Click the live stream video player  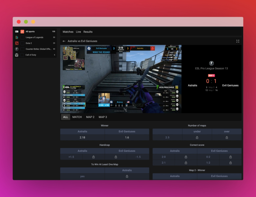[121, 79]
